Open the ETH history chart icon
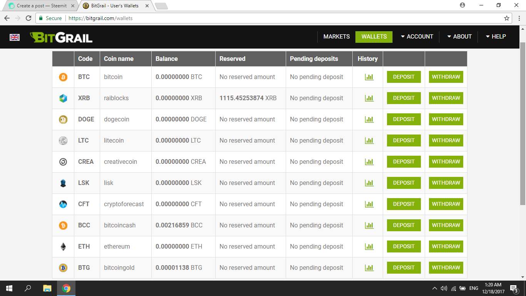Image resolution: width=526 pixels, height=296 pixels. coord(369,247)
